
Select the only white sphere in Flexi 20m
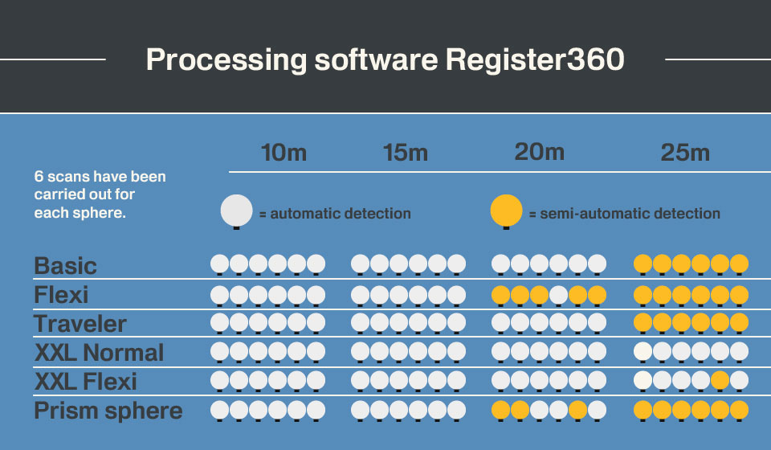click(x=559, y=295)
